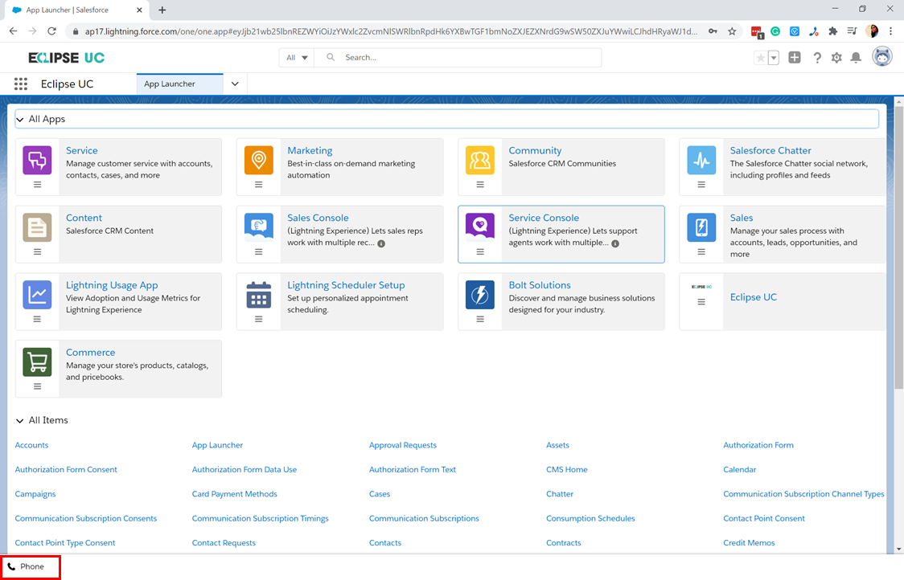Click the Content app icon
The image size is (904, 580).
(x=37, y=227)
